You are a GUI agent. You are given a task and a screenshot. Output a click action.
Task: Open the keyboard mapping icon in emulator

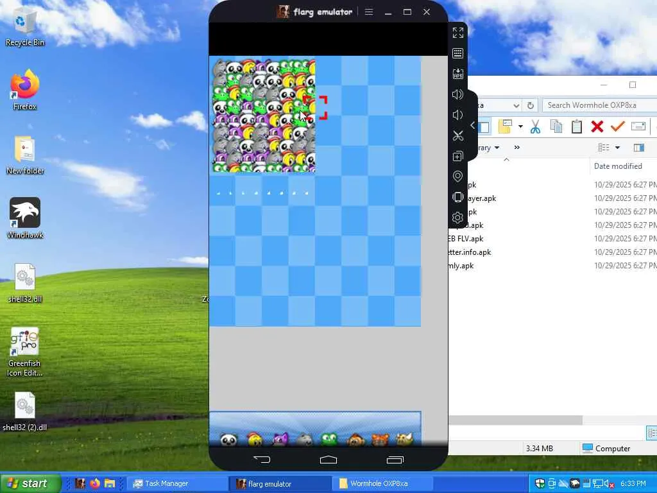(458, 53)
